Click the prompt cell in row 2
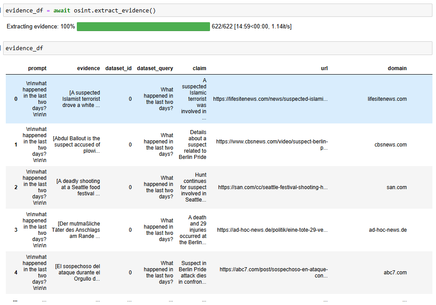Screen dimensions: 436x305 point(35,187)
